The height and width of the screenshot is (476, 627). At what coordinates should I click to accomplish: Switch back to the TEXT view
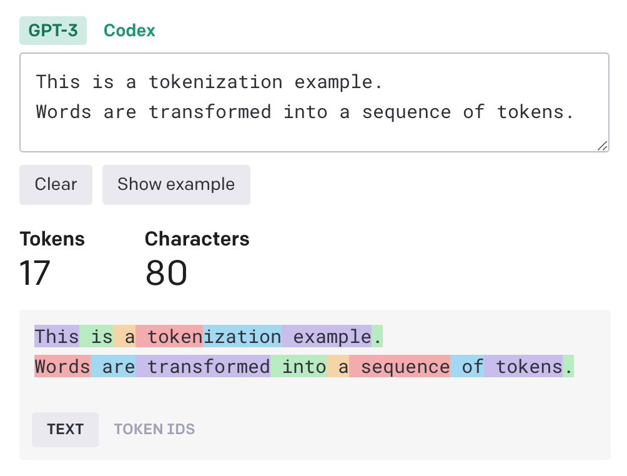[65, 429]
